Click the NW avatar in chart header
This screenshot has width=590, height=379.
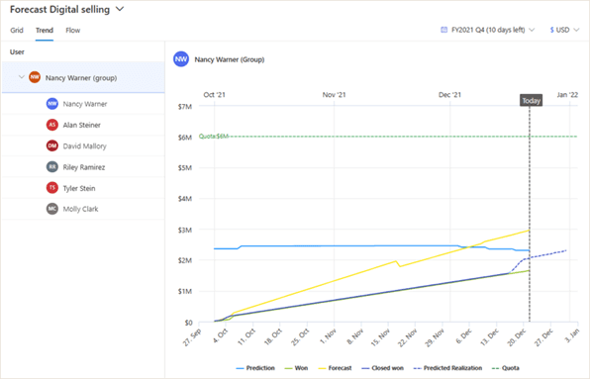pos(181,59)
